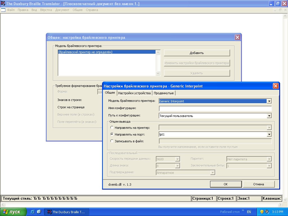Switch to the Настройки устройства tab
The width and height of the screenshot is (288, 216).
[134, 93]
